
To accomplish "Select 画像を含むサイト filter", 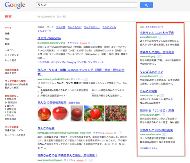I will click(14, 130).
